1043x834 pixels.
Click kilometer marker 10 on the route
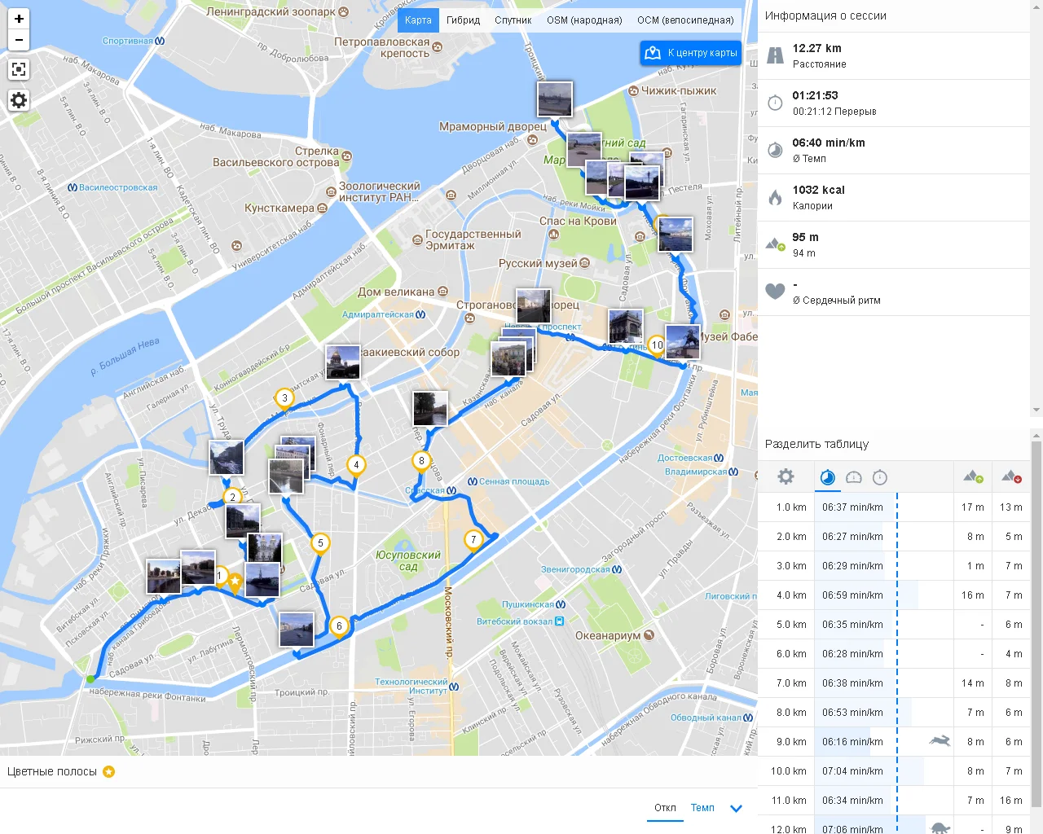coord(657,345)
